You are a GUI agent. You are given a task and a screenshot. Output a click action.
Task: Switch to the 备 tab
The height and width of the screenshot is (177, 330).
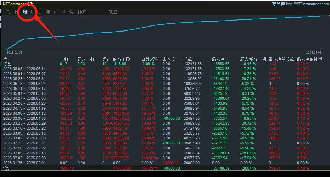pos(71,12)
